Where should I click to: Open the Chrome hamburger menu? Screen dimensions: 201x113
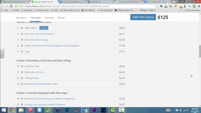pos(199,6)
